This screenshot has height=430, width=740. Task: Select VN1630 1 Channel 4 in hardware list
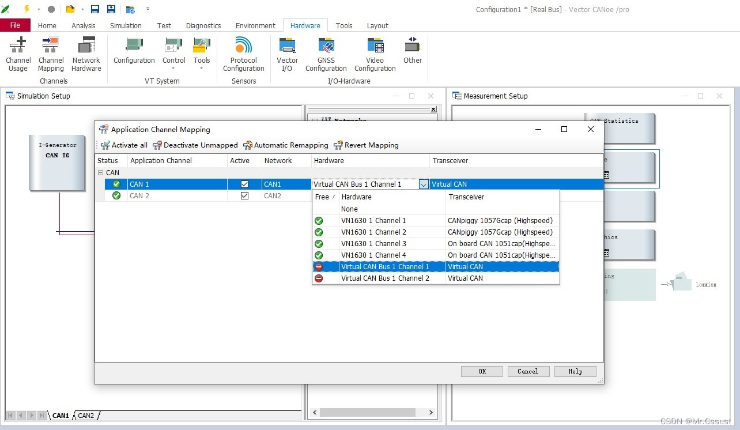436,255
